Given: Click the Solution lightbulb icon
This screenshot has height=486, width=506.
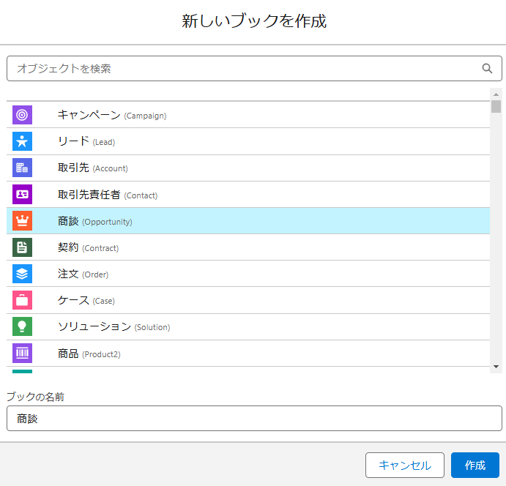Looking at the screenshot, I should pos(22,326).
